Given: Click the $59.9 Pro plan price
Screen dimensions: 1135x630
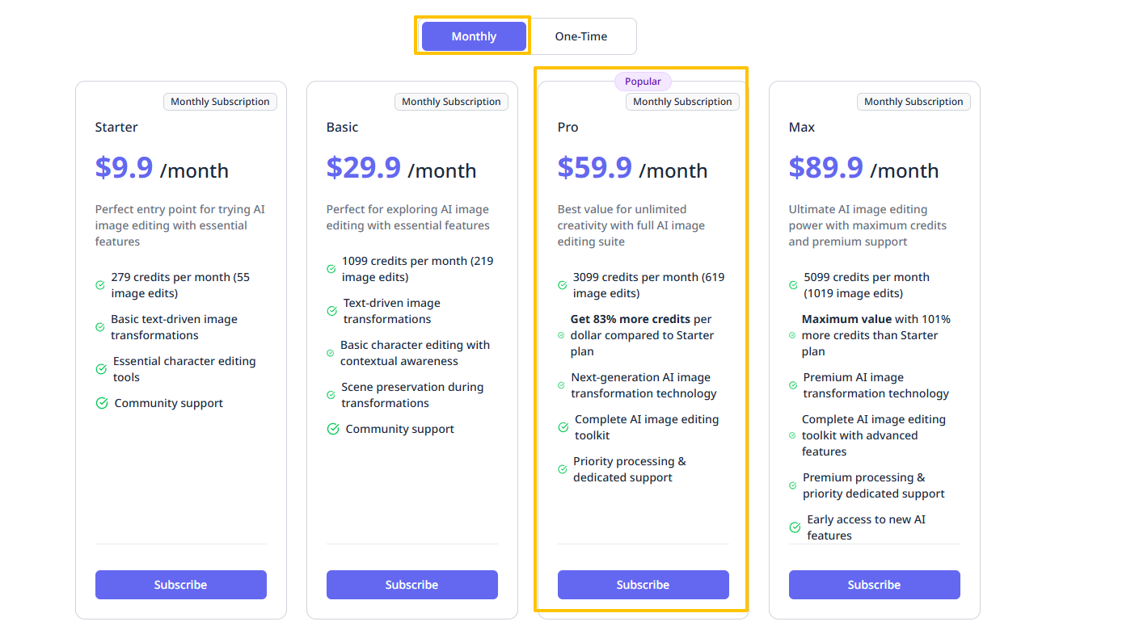Looking at the screenshot, I should (595, 168).
